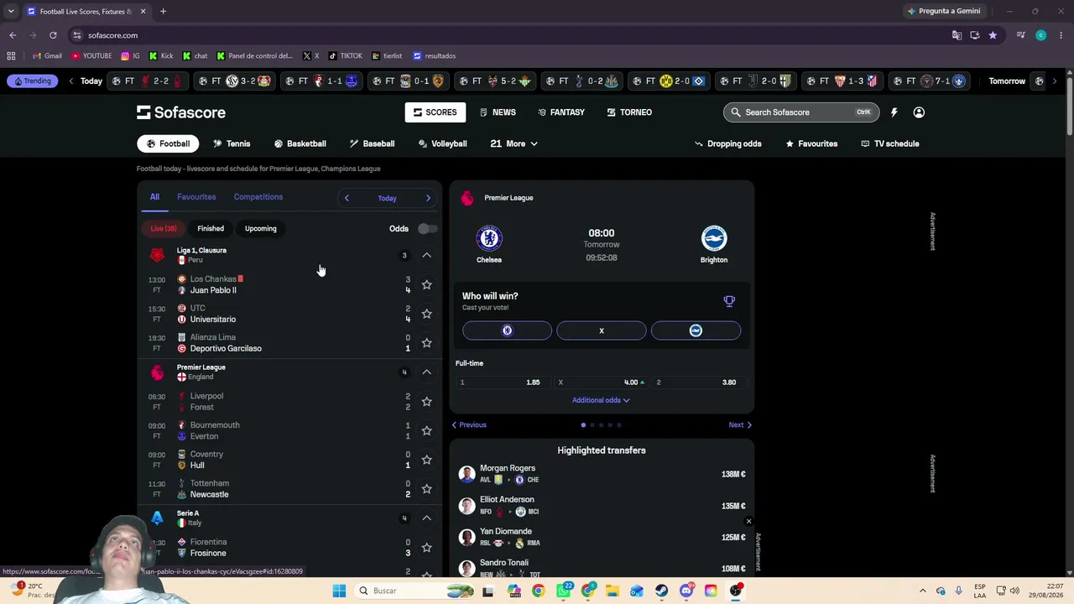Open Brighton team crest
This screenshot has height=604, width=1074.
click(x=714, y=238)
